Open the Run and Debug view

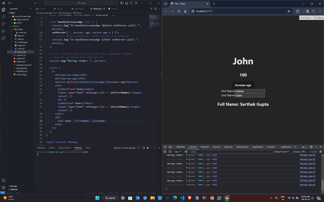click(x=4, y=31)
